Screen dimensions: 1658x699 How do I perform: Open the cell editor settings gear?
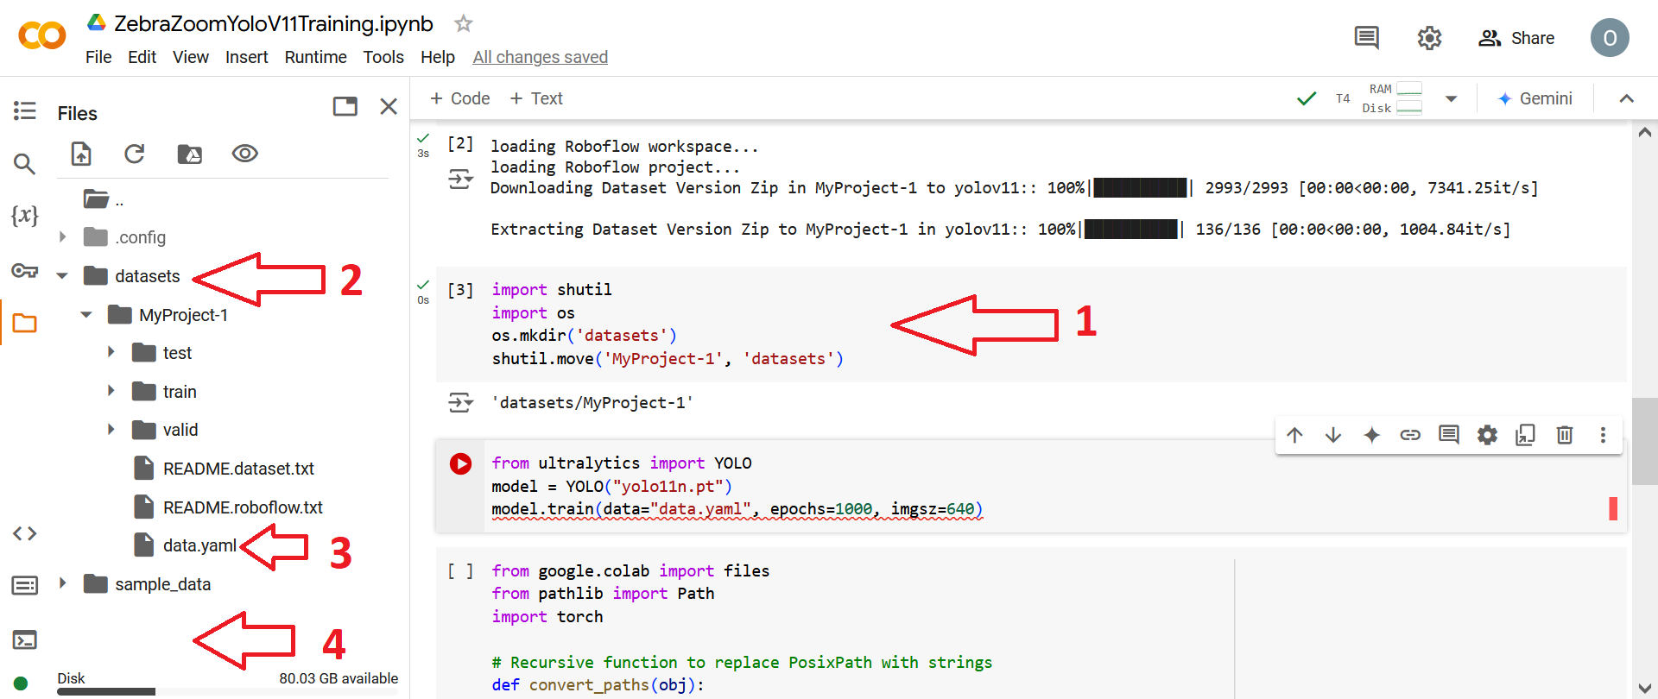(x=1487, y=435)
